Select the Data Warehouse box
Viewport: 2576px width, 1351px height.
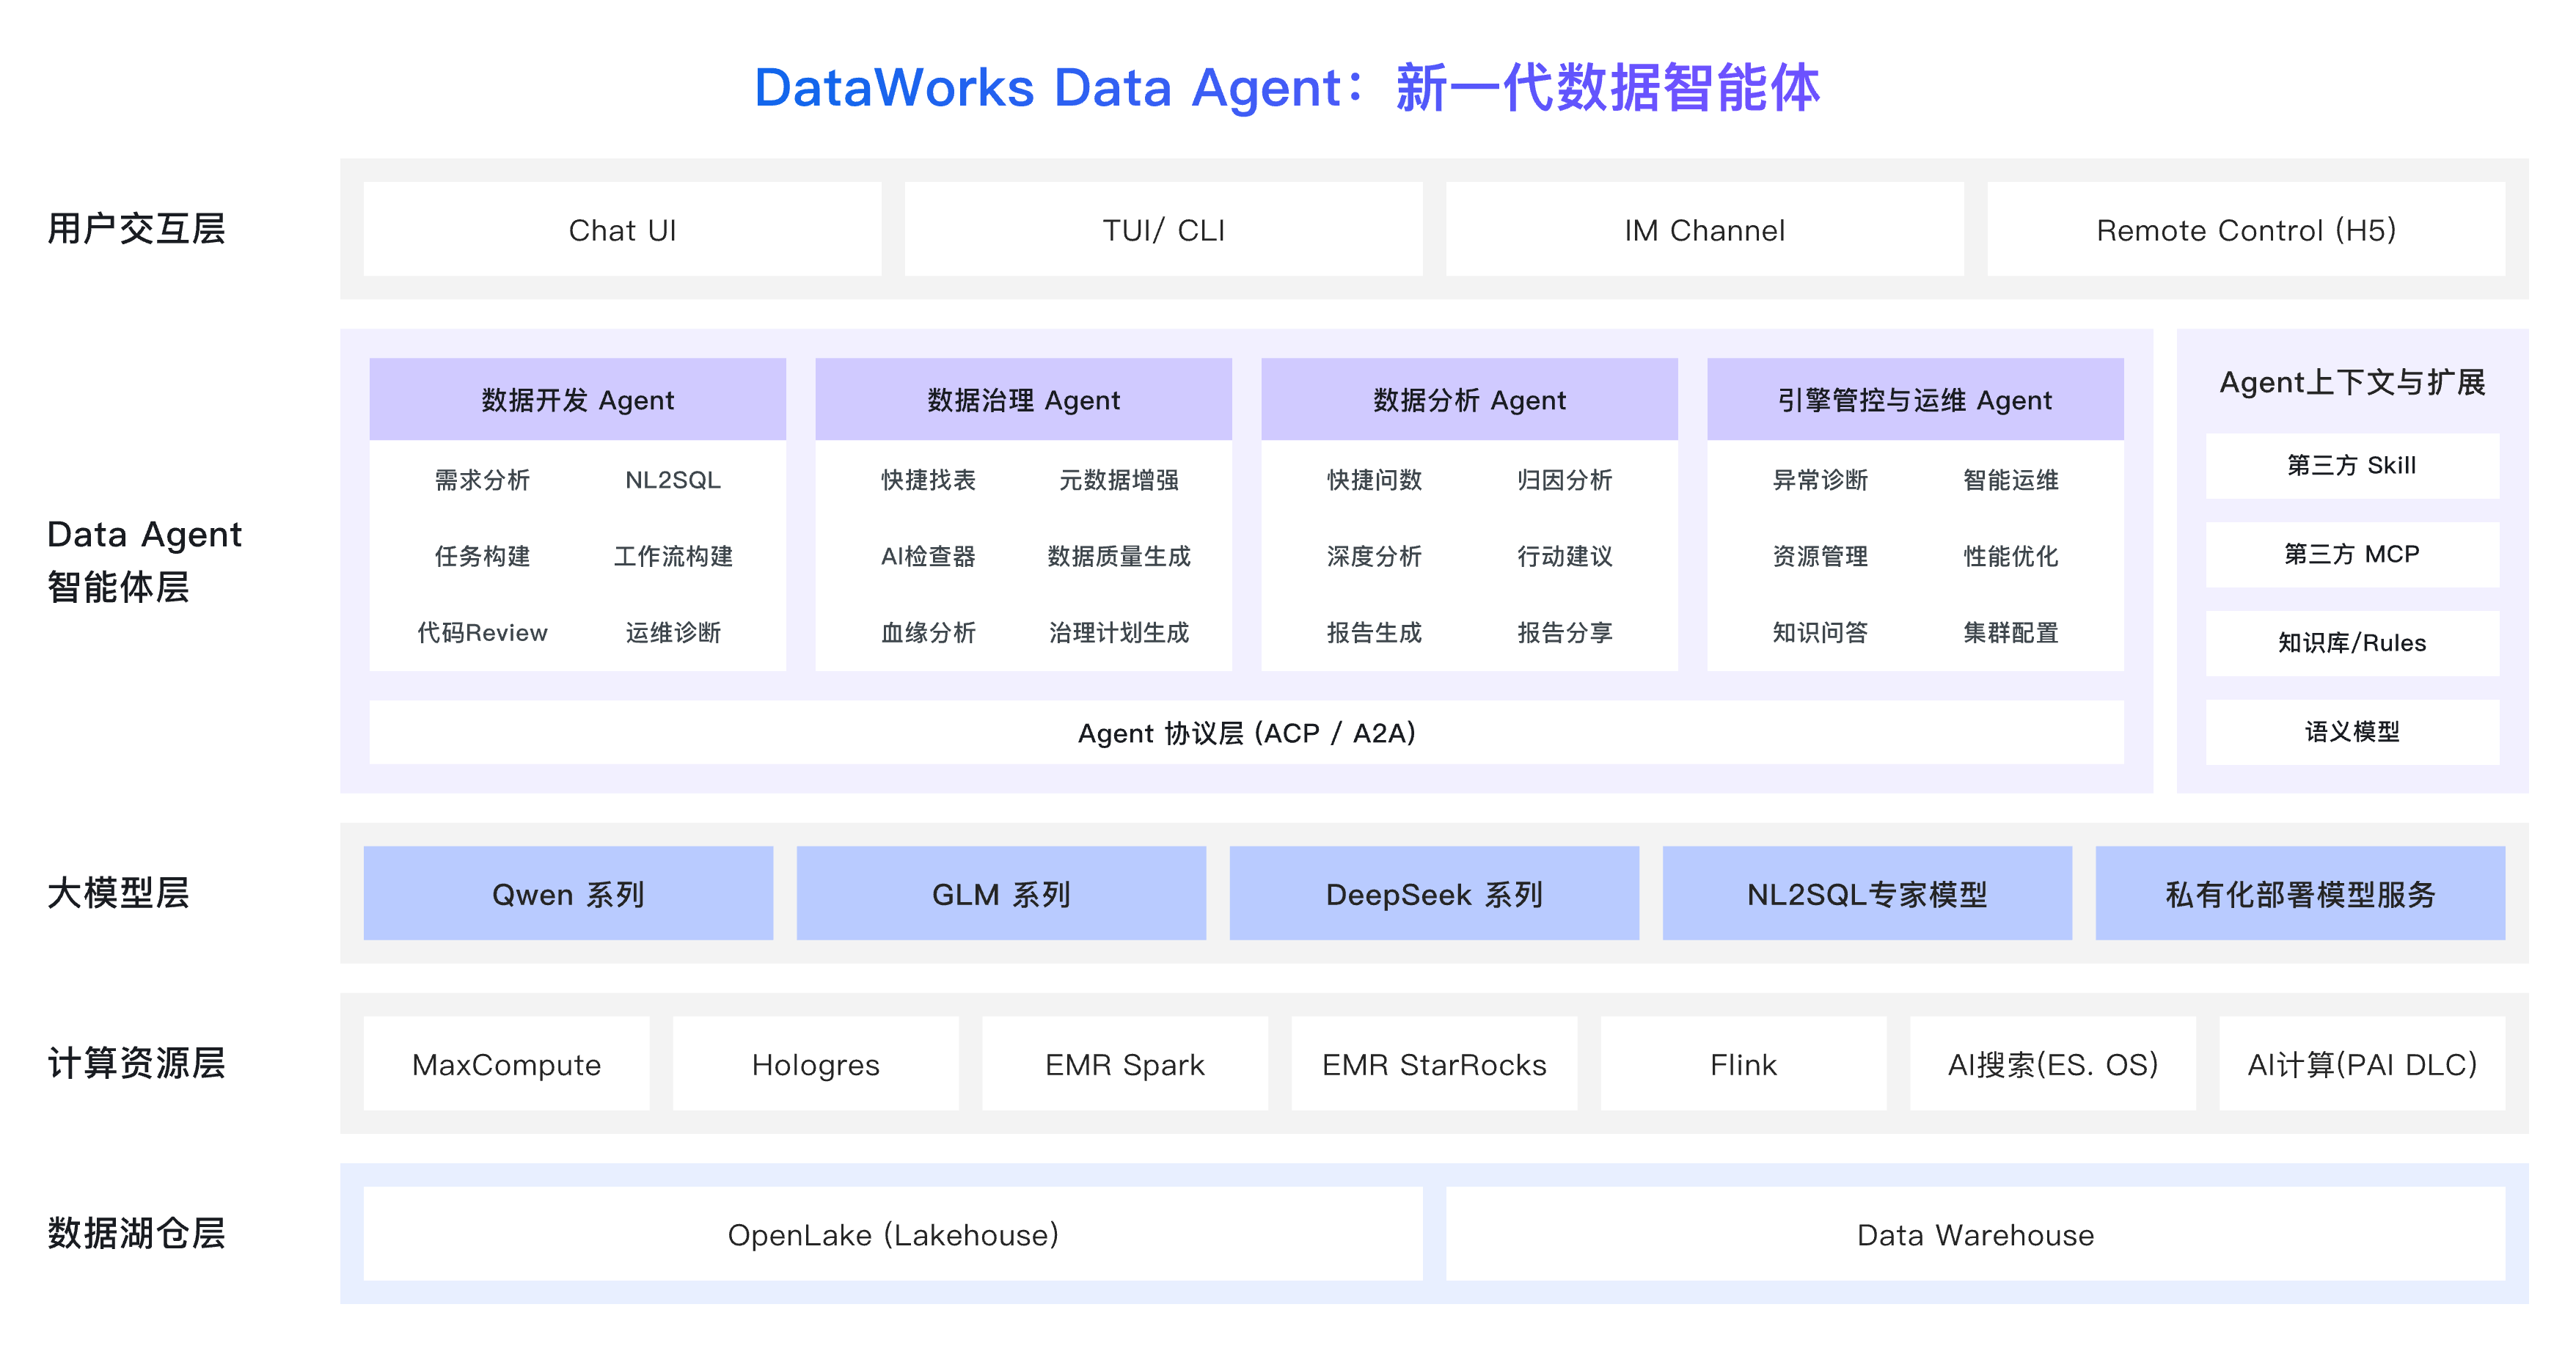tap(1975, 1234)
